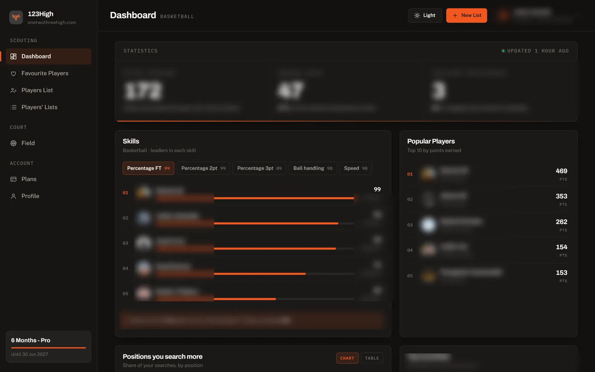Select the Ball handling skill tab
595x372 pixels.
(313, 168)
